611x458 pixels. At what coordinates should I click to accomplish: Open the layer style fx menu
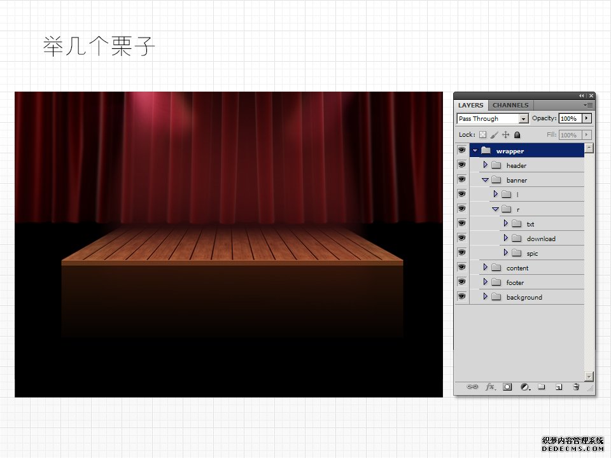pyautogui.click(x=491, y=387)
